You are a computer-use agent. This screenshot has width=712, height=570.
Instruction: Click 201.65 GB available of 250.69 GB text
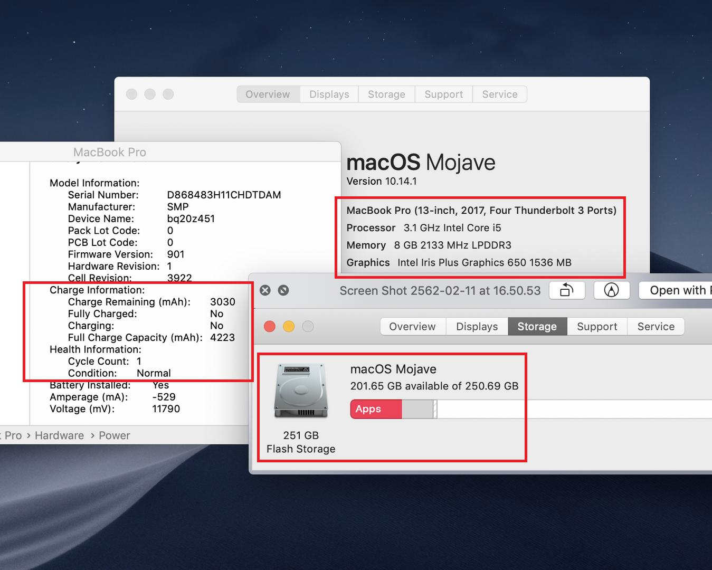pos(434,386)
